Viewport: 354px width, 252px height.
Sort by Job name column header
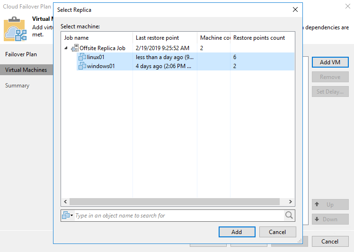tap(97, 38)
